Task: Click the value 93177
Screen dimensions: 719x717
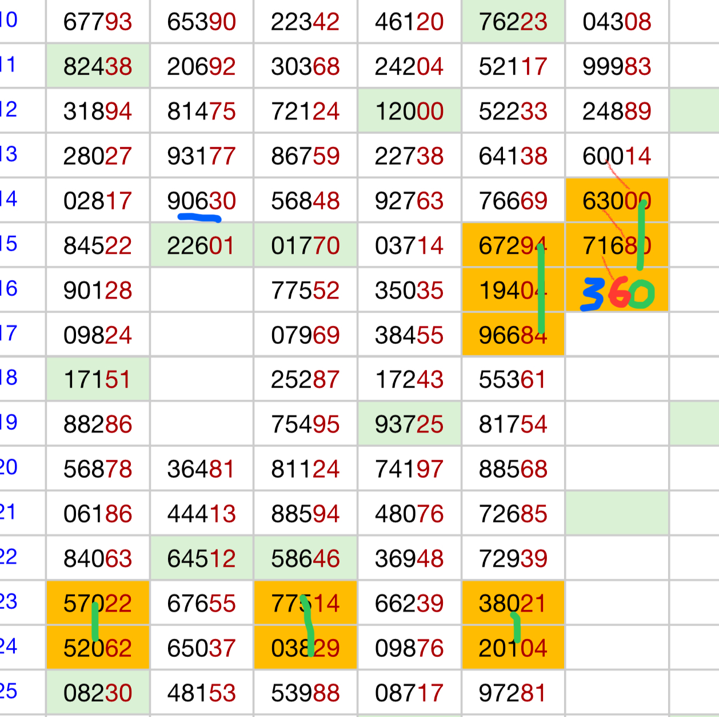Action: coord(202,156)
